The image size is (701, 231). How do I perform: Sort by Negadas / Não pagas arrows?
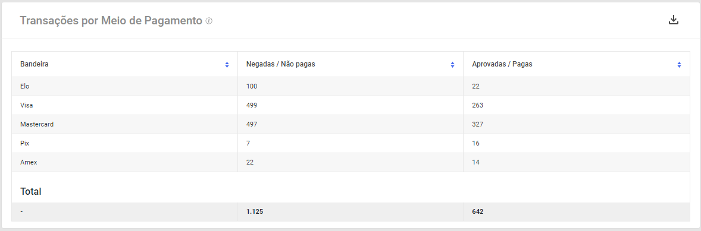coord(452,65)
